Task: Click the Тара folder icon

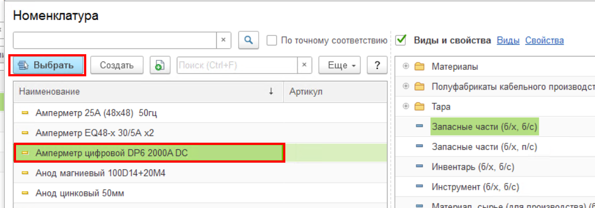Action: 419,107
